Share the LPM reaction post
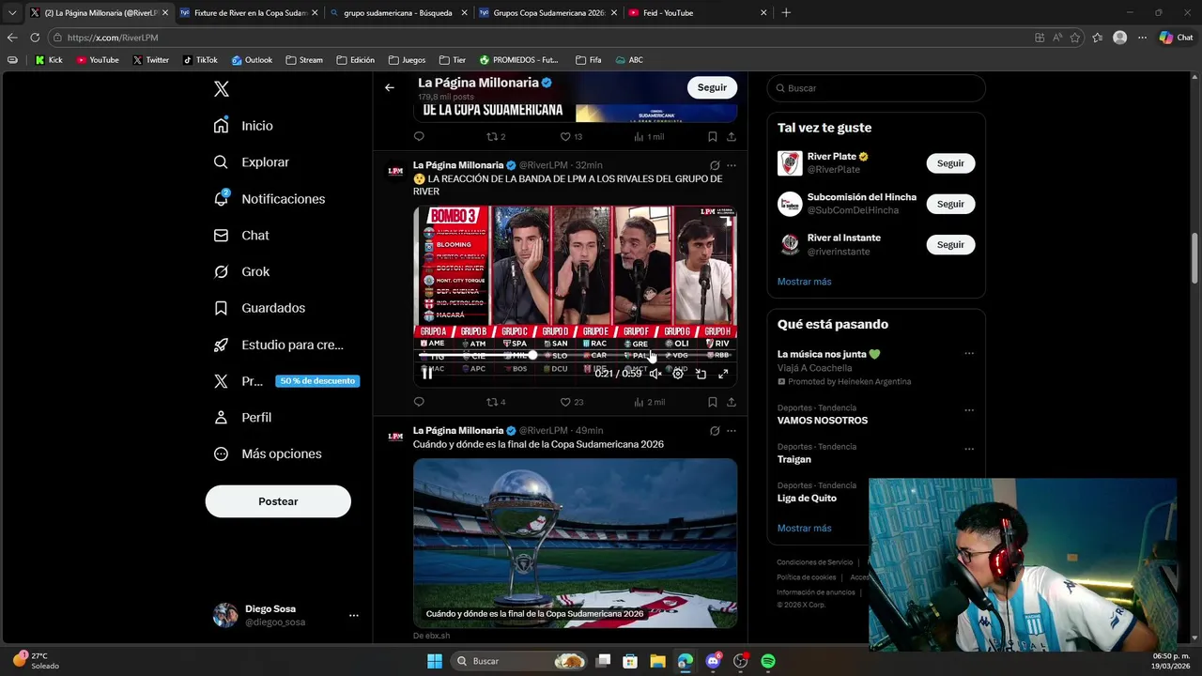This screenshot has height=676, width=1202. click(x=731, y=402)
